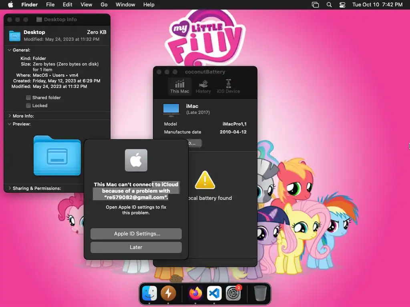Click the partially hidden button under Manufacture date
The width and height of the screenshot is (410, 307).
(195, 143)
